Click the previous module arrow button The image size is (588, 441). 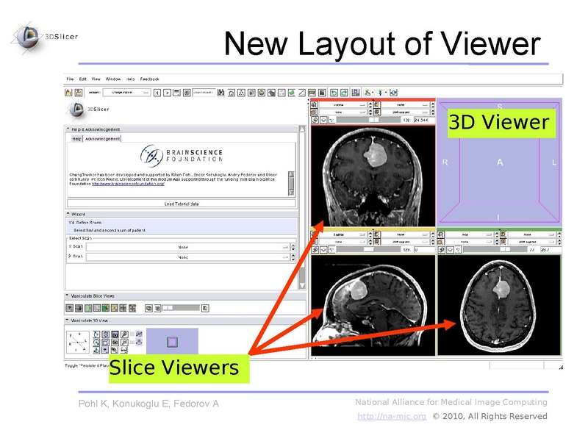(158, 93)
